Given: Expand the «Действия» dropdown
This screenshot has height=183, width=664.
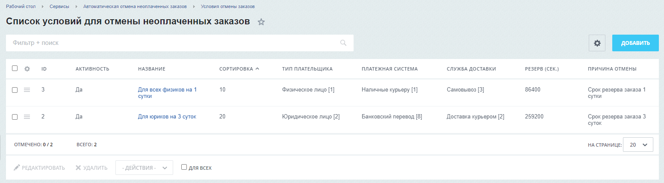Looking at the screenshot, I should click(144, 168).
